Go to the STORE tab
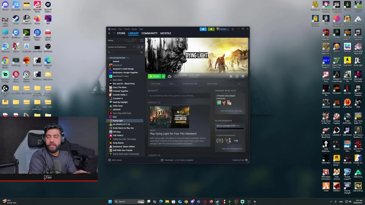 click(x=121, y=33)
